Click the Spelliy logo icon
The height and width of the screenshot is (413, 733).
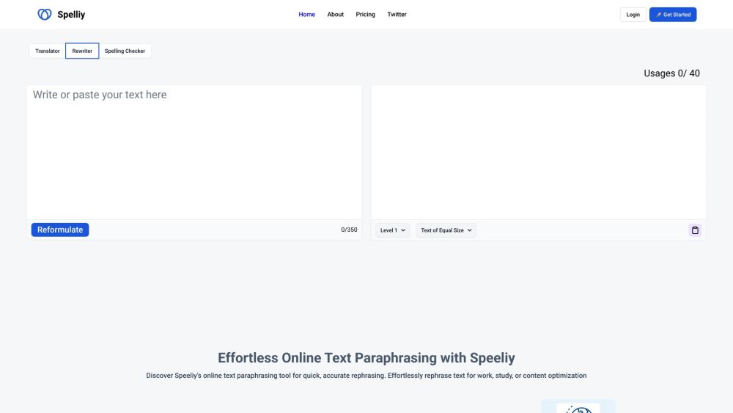(x=45, y=15)
